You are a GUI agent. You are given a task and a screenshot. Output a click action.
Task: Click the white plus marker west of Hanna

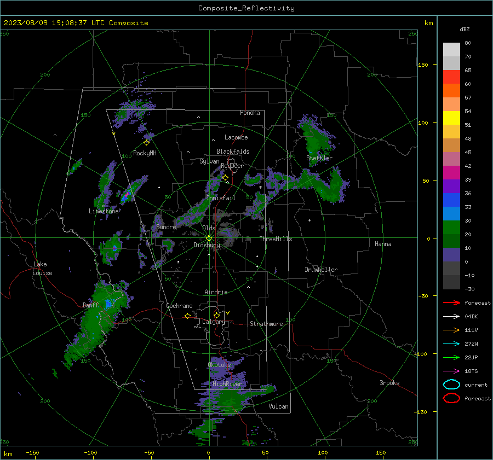pyautogui.click(x=309, y=220)
